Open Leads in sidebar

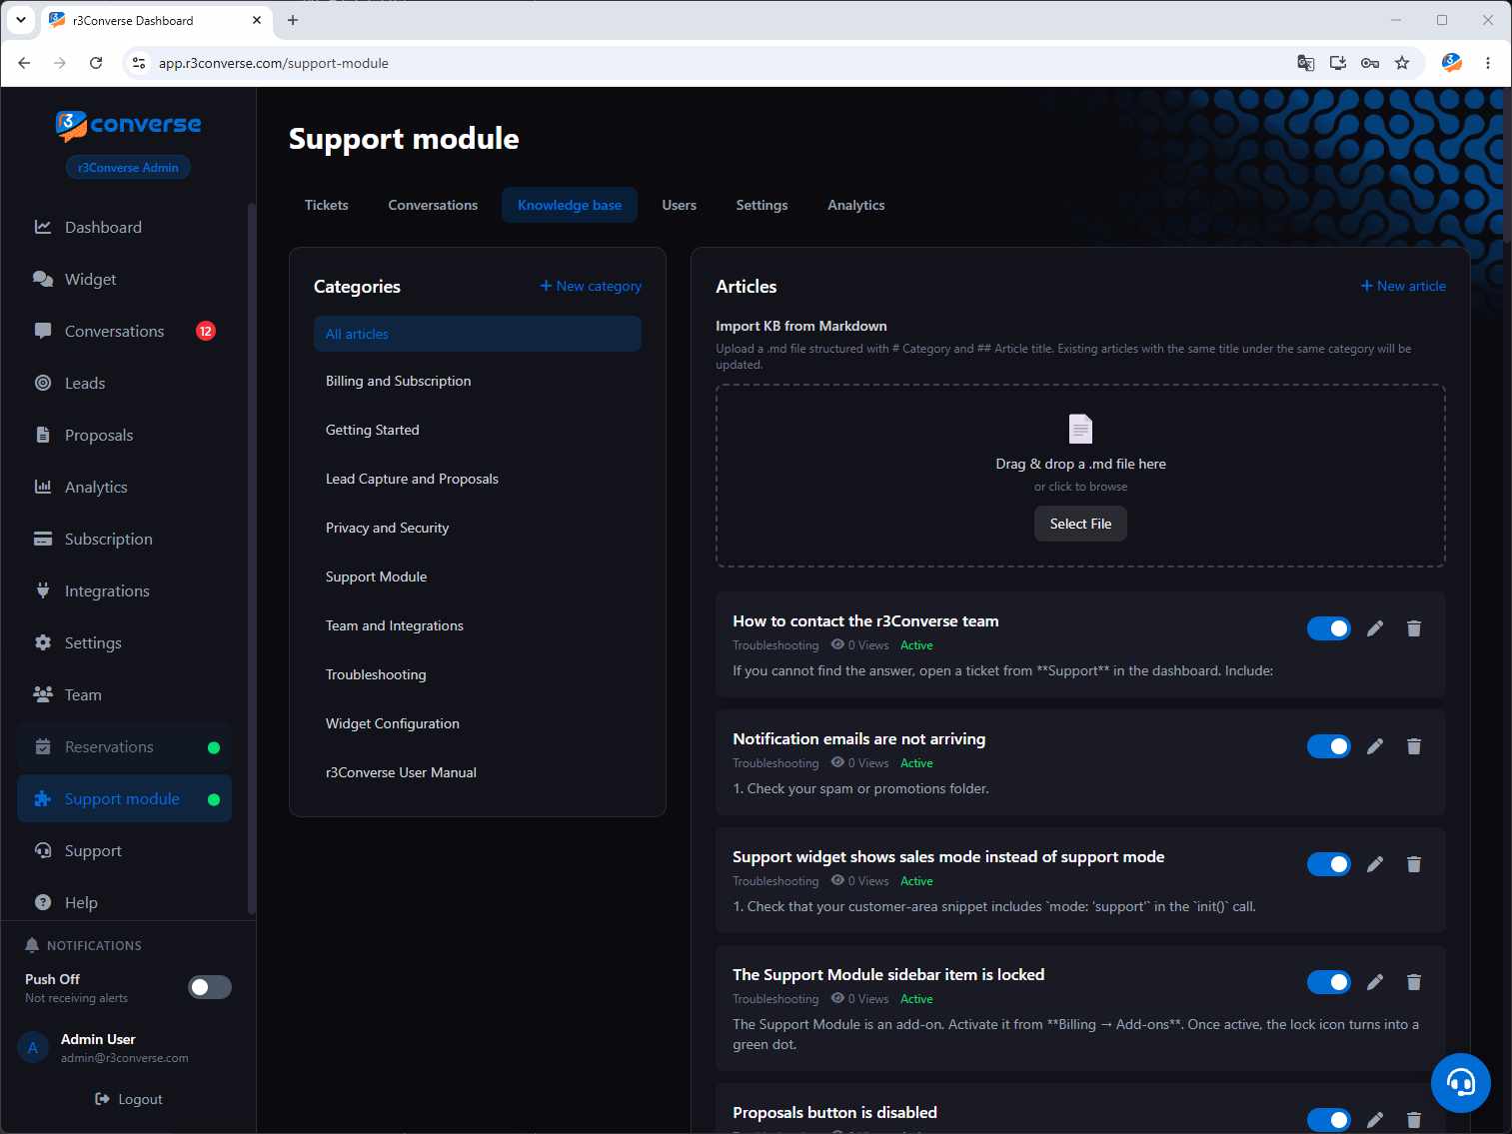tap(124, 383)
